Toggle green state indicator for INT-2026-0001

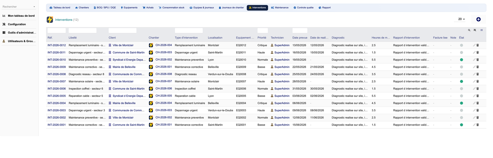tap(461, 125)
